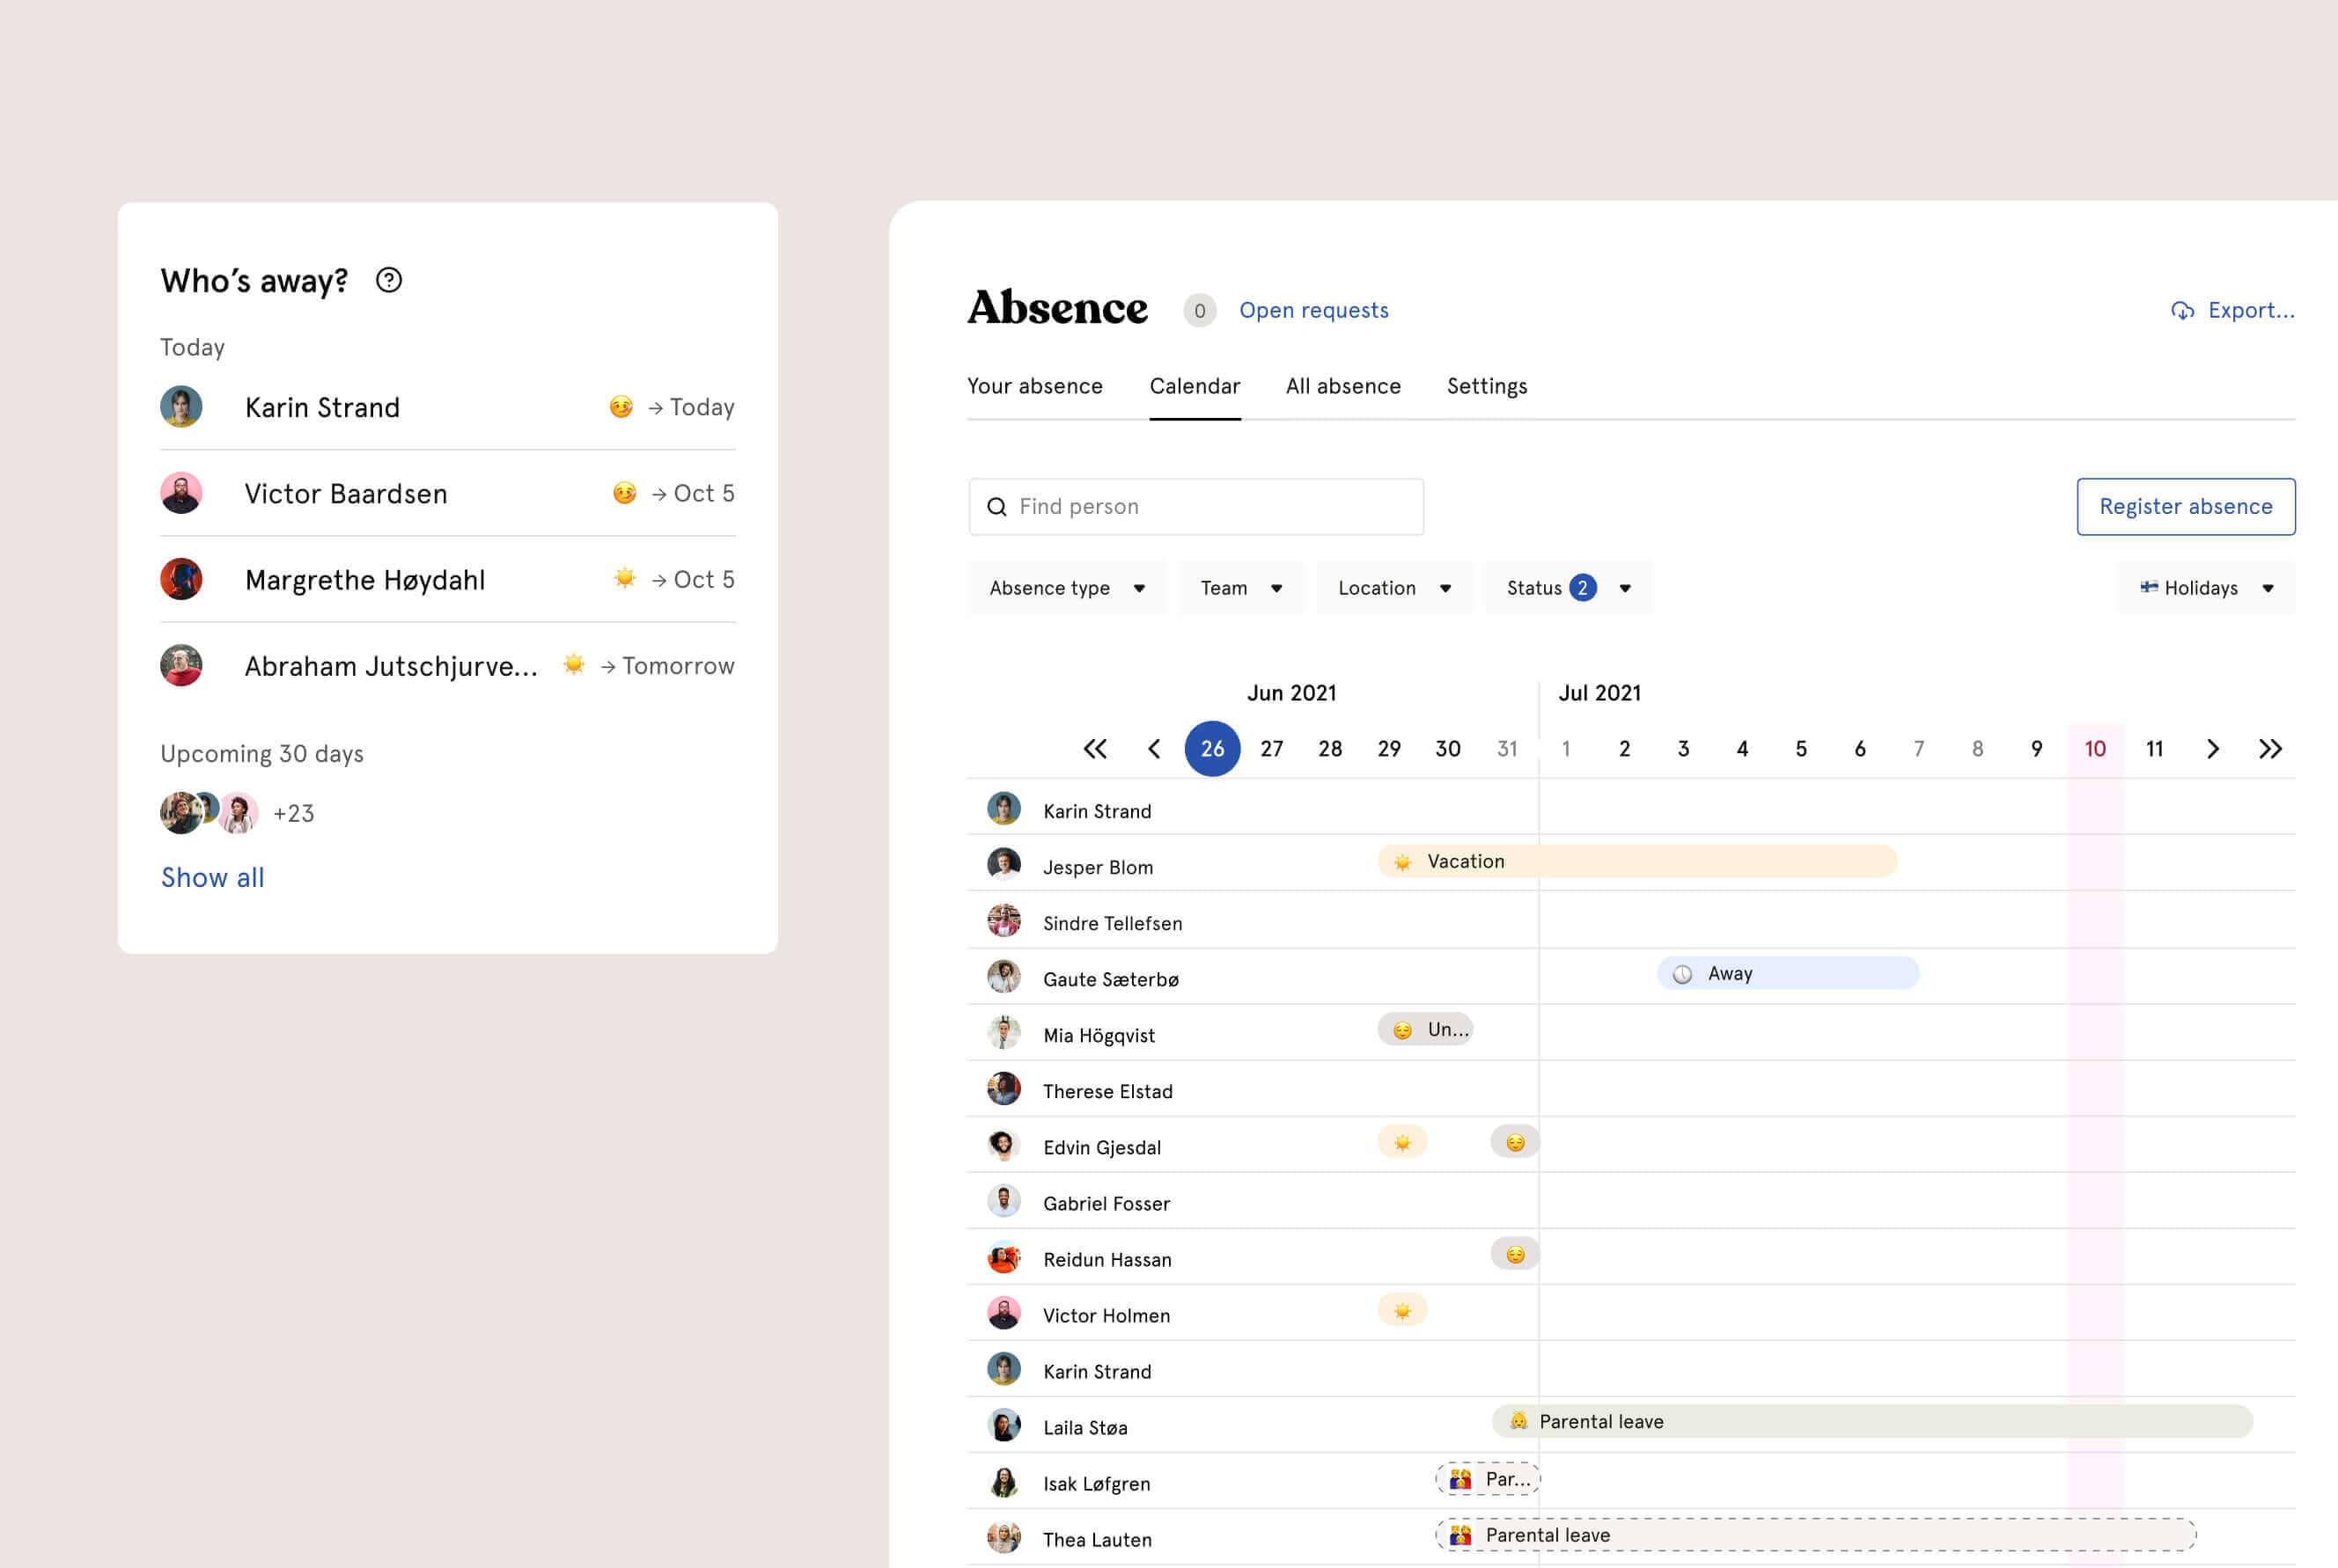Image resolution: width=2338 pixels, height=1568 pixels.
Task: Go to previous day with left chevron
Action: (1153, 749)
